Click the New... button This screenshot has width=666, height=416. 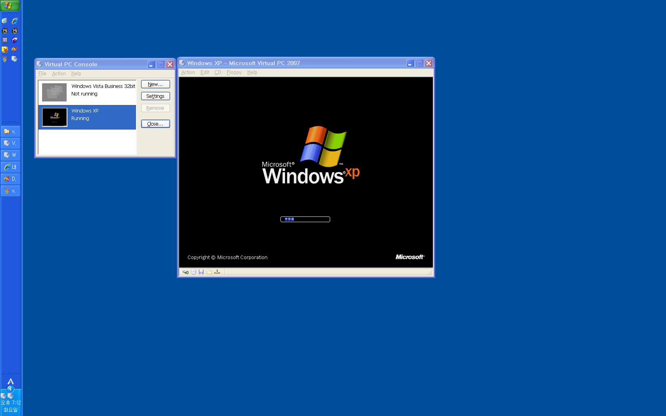155,84
